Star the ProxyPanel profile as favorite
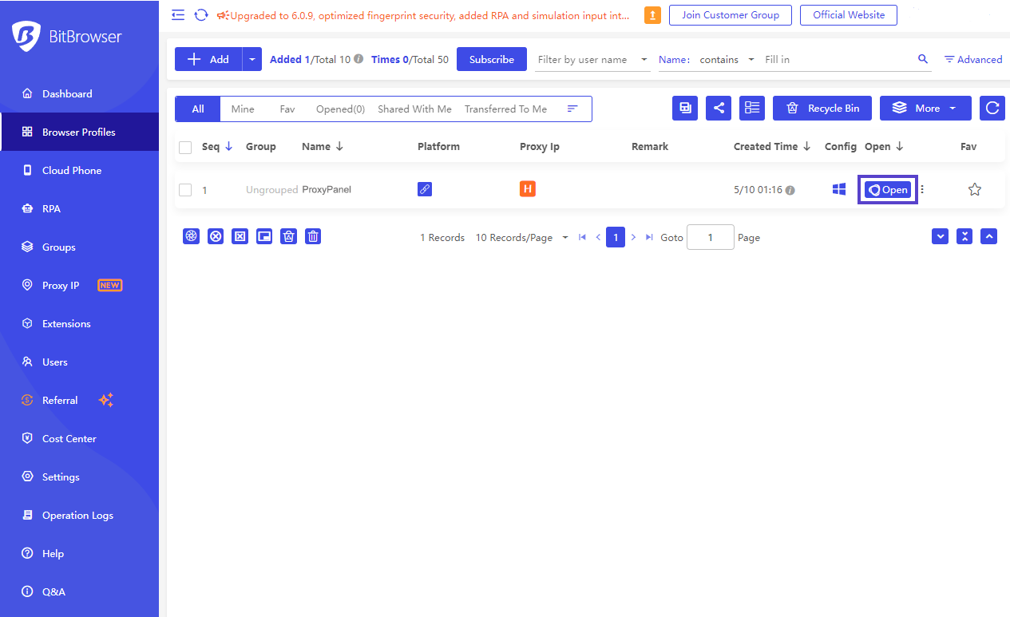Screen dimensions: 1010x617 coord(974,189)
